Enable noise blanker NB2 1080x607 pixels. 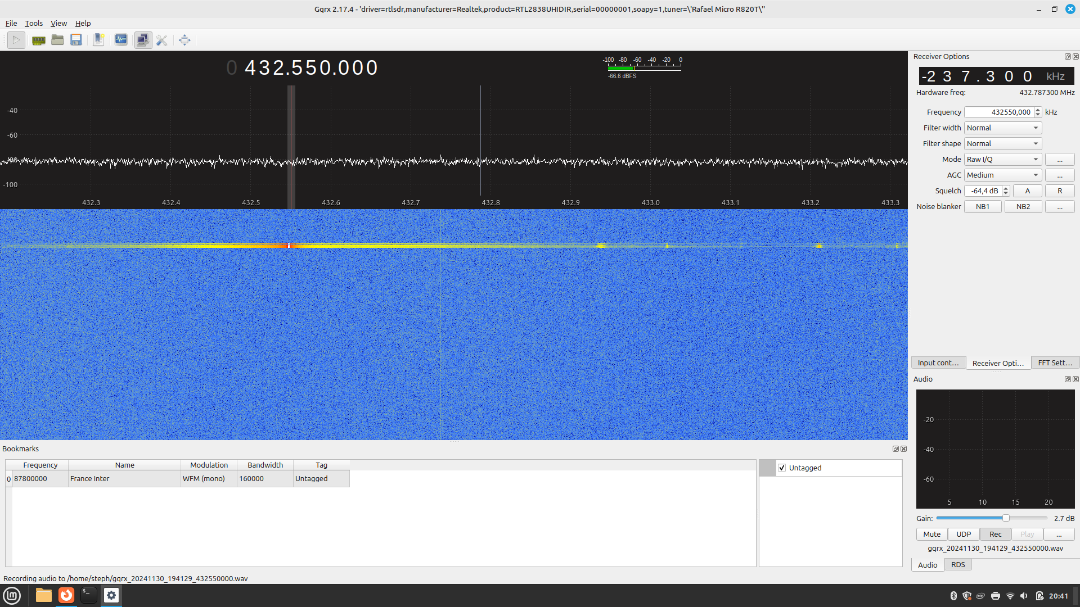coord(1023,206)
